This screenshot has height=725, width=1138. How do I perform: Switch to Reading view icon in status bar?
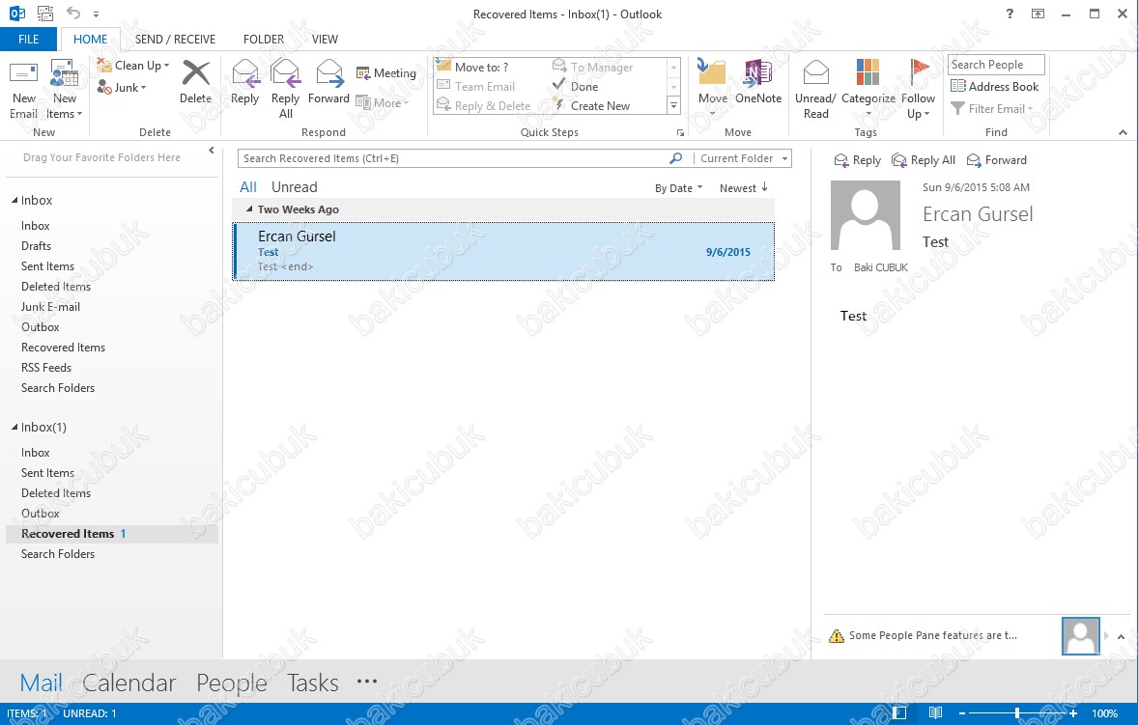click(935, 713)
